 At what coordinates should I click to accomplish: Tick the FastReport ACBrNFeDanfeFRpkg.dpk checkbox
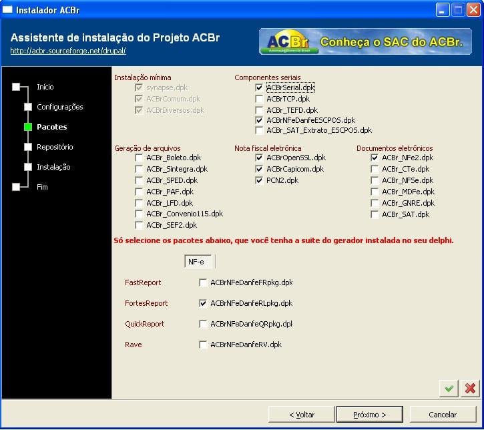(203, 282)
